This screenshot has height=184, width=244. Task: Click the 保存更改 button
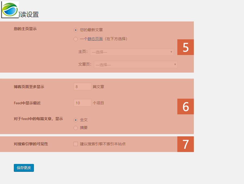pyautogui.click(x=24, y=168)
